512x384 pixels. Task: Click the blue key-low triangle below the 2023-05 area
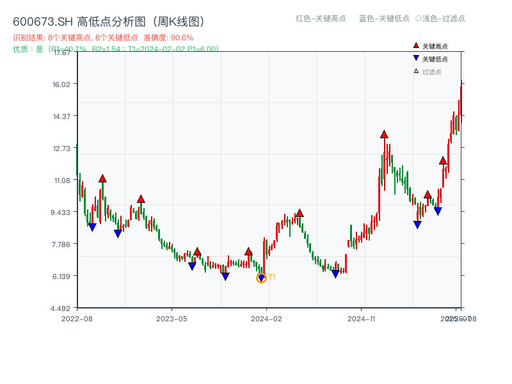(191, 266)
